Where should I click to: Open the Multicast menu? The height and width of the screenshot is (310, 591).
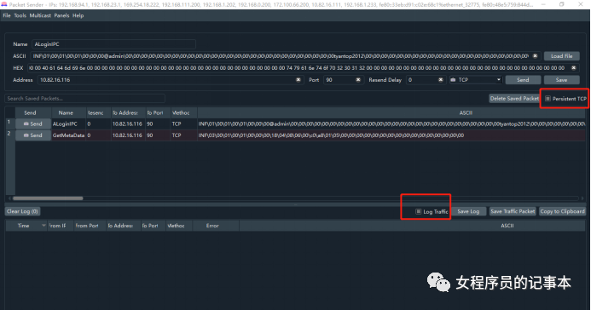[x=40, y=15]
